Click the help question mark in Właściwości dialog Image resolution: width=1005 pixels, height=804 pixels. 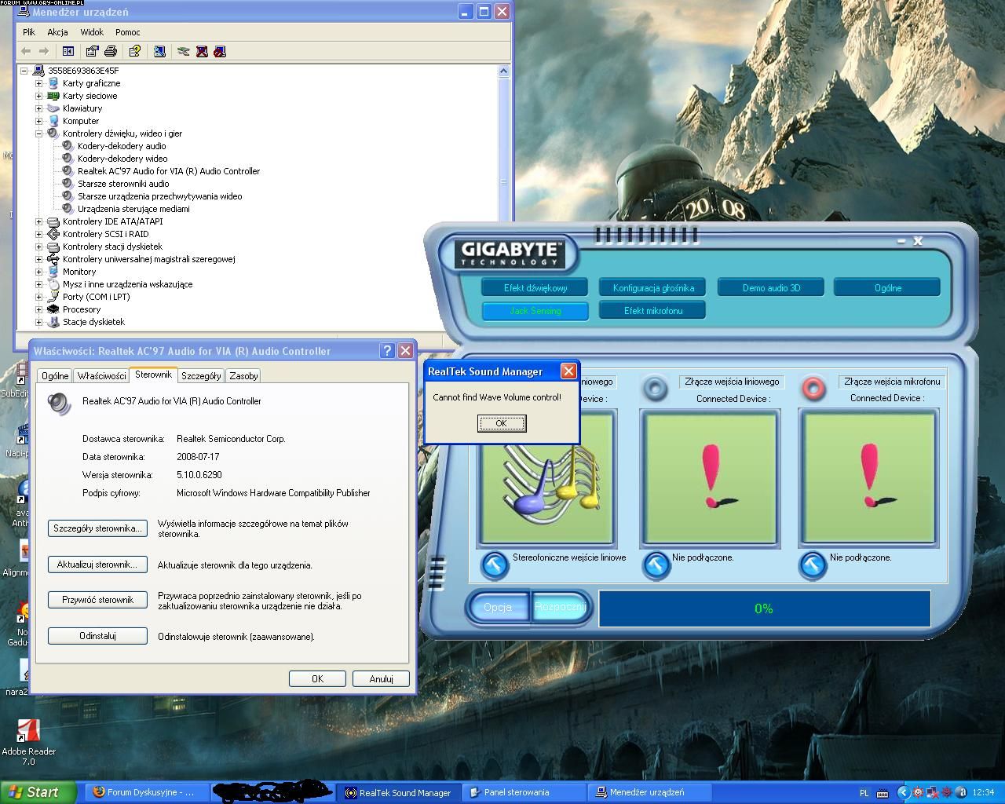coord(387,350)
